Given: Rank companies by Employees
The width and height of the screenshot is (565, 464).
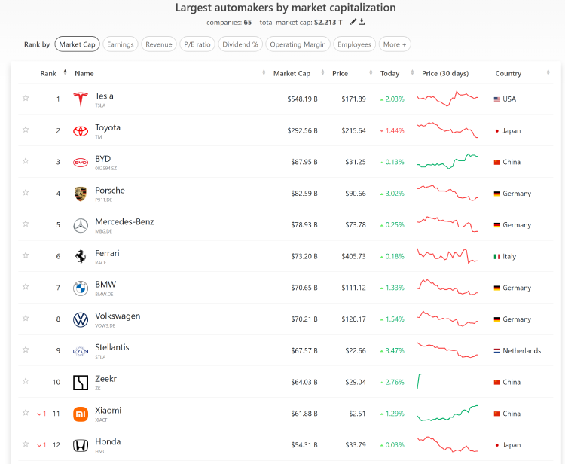Looking at the screenshot, I should 354,44.
